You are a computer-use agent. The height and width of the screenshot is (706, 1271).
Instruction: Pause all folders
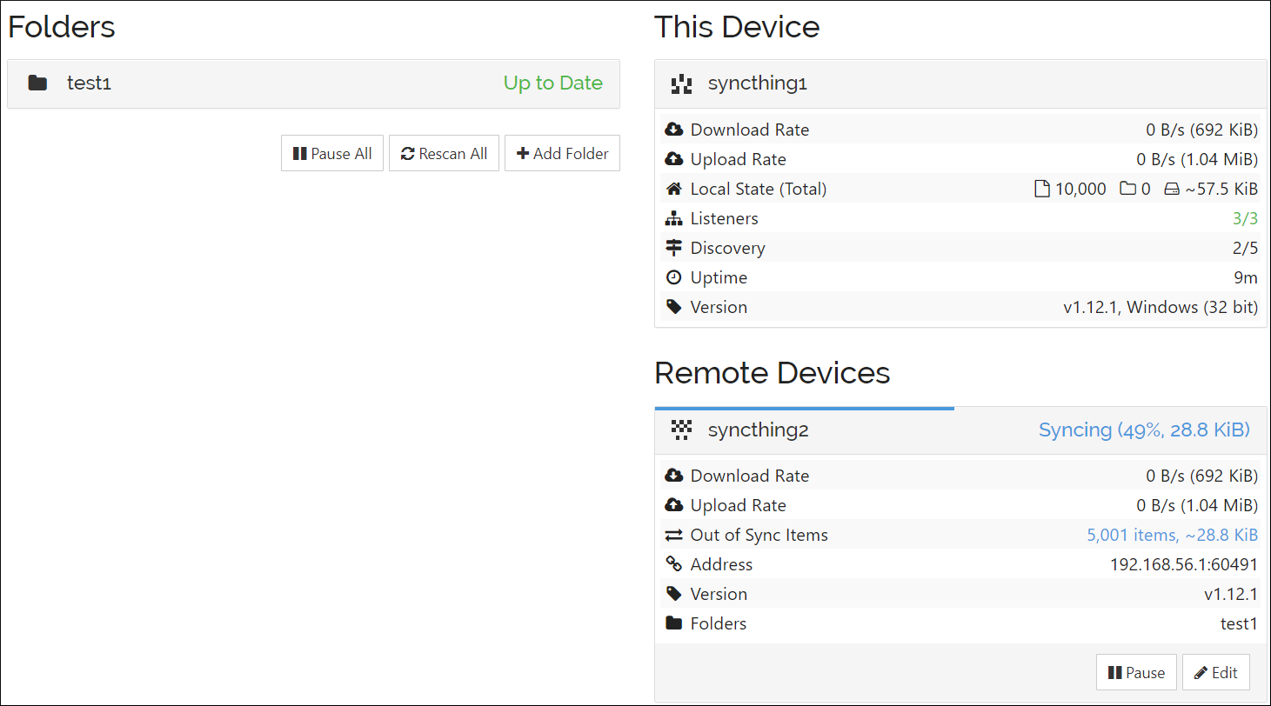(331, 153)
